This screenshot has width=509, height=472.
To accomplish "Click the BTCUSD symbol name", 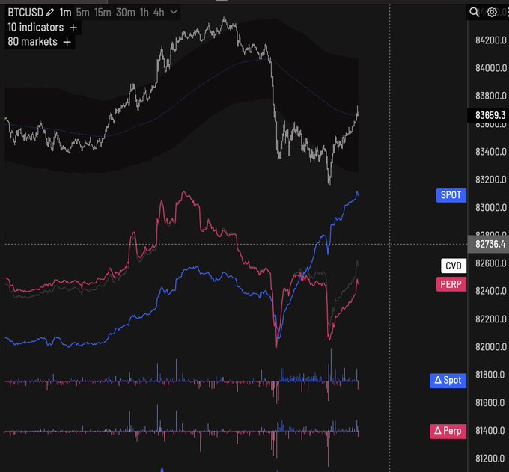I will coord(25,13).
